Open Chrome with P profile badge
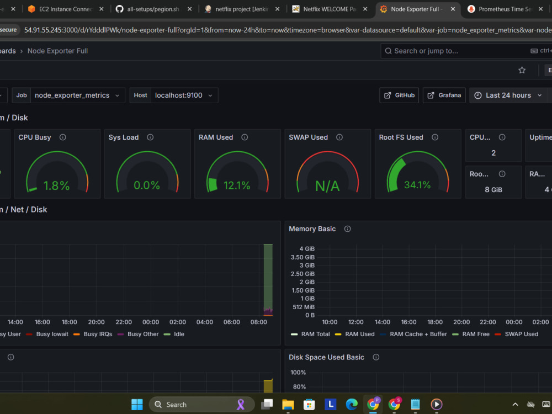 tap(373, 404)
